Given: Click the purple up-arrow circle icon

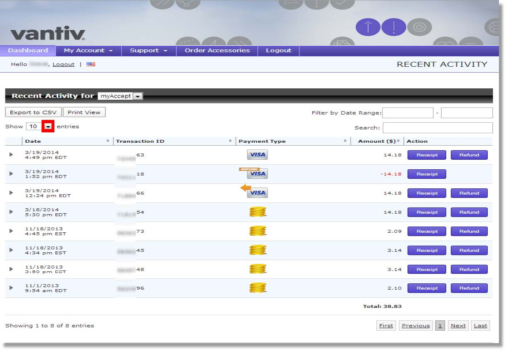Looking at the screenshot, I should [x=367, y=27].
